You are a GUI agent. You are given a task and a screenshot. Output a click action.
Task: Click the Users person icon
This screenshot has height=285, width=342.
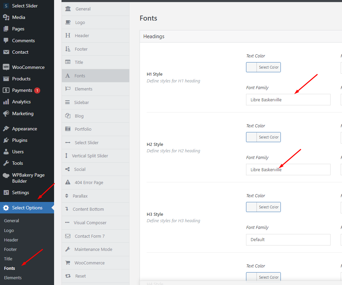coord(6,152)
